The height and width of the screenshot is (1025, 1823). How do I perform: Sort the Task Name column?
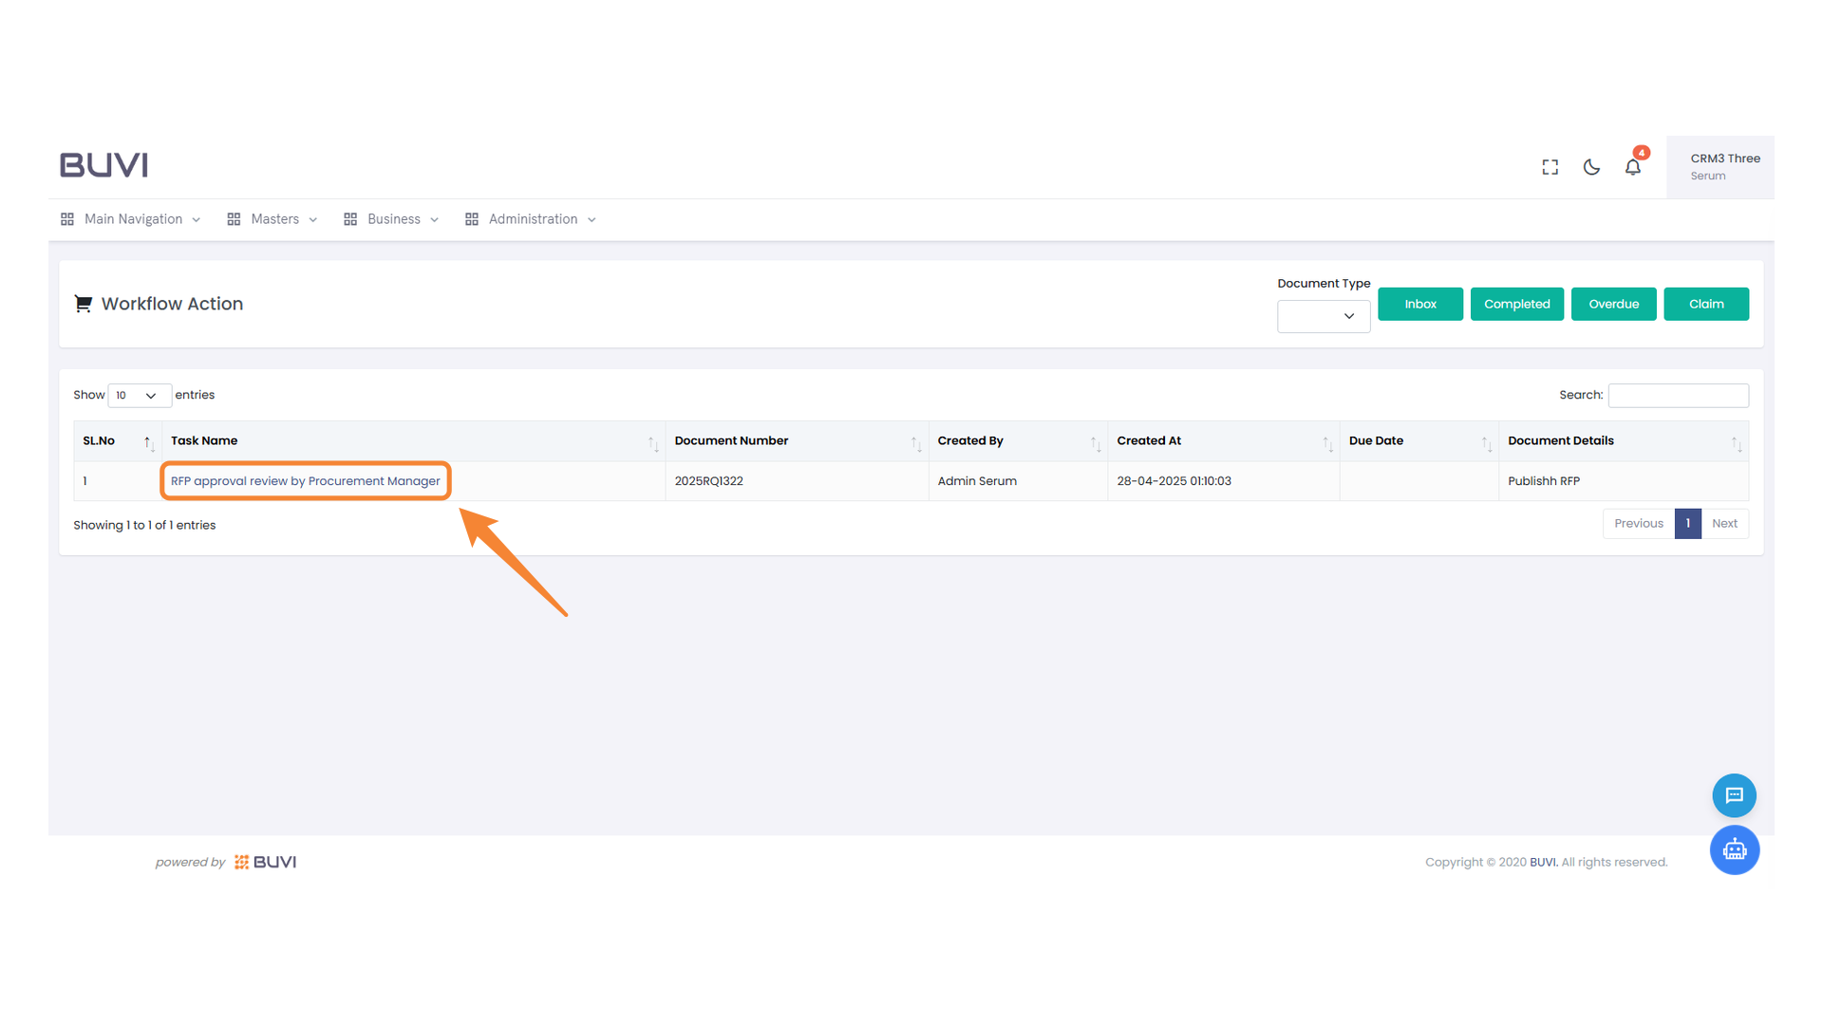click(x=652, y=443)
